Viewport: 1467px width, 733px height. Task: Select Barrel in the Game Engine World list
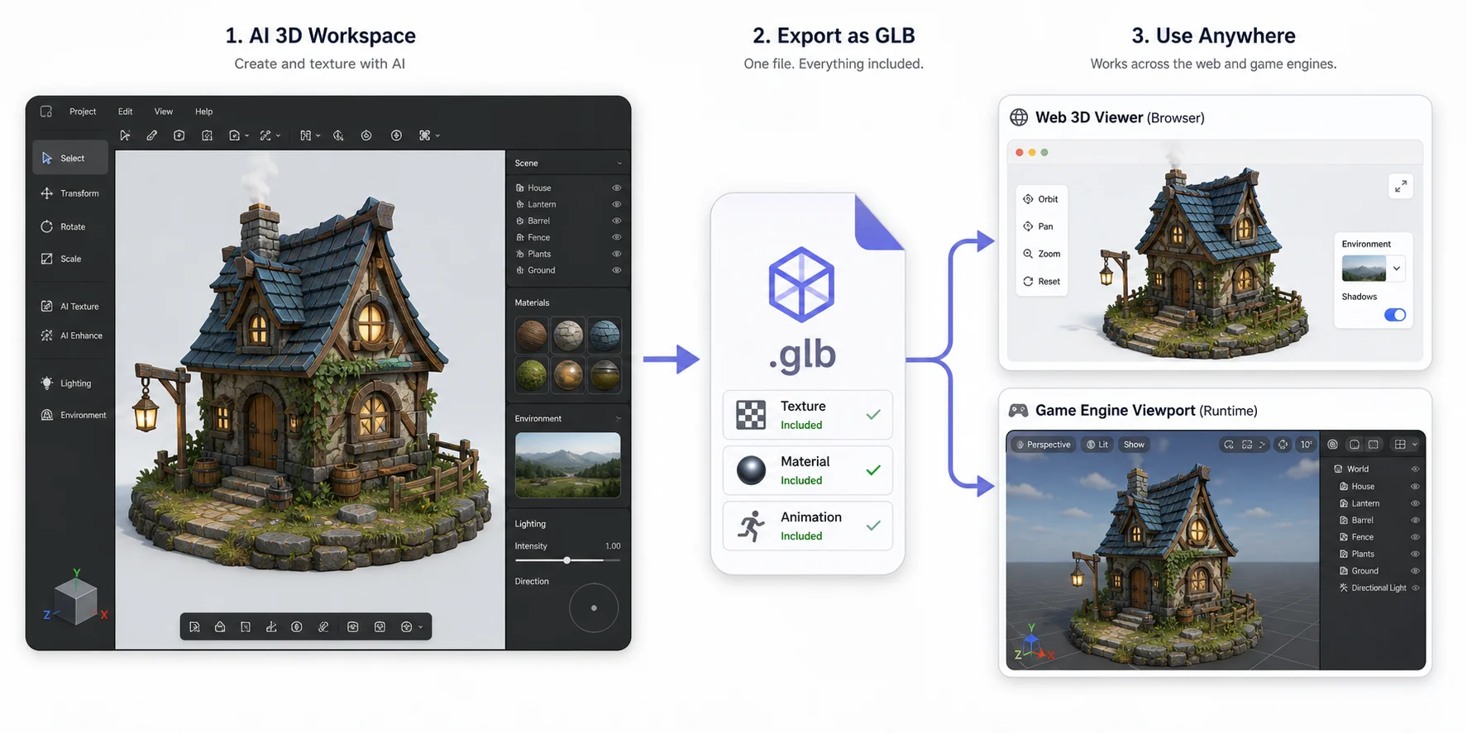pos(1362,521)
